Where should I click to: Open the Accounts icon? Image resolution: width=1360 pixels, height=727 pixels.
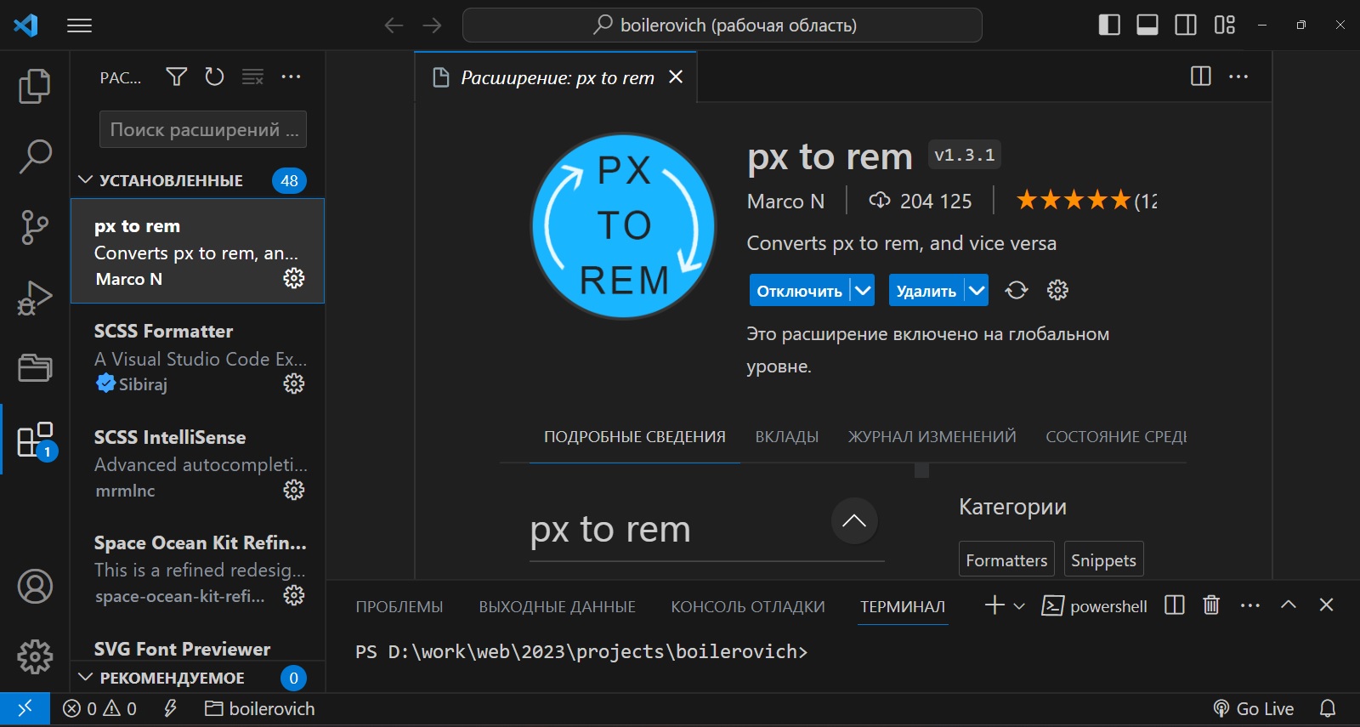tap(35, 587)
